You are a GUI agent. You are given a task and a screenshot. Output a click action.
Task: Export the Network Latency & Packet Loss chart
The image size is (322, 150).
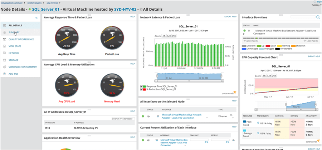tap(228, 16)
